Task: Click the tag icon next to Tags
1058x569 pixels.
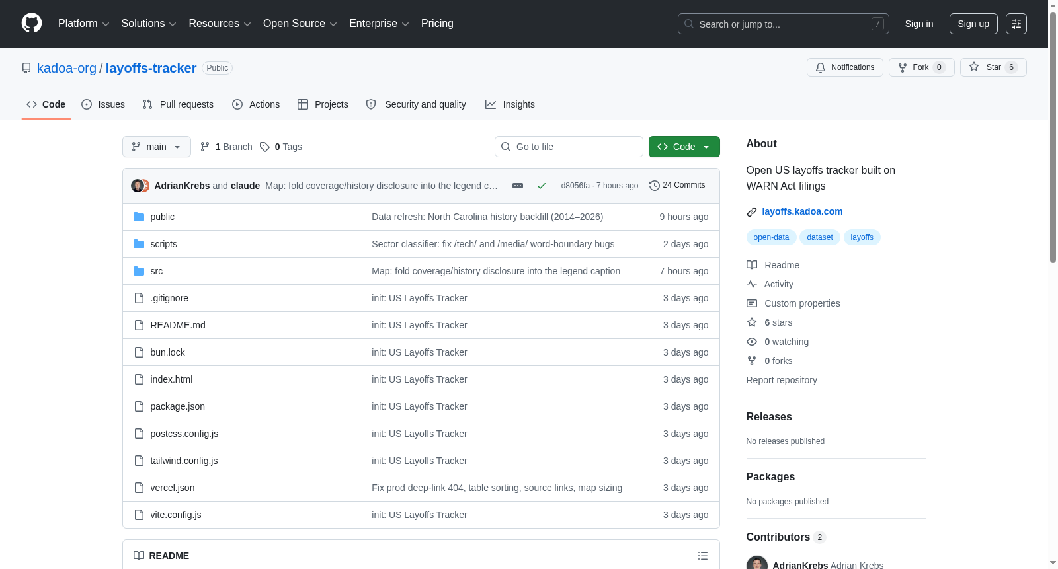Action: (x=264, y=147)
